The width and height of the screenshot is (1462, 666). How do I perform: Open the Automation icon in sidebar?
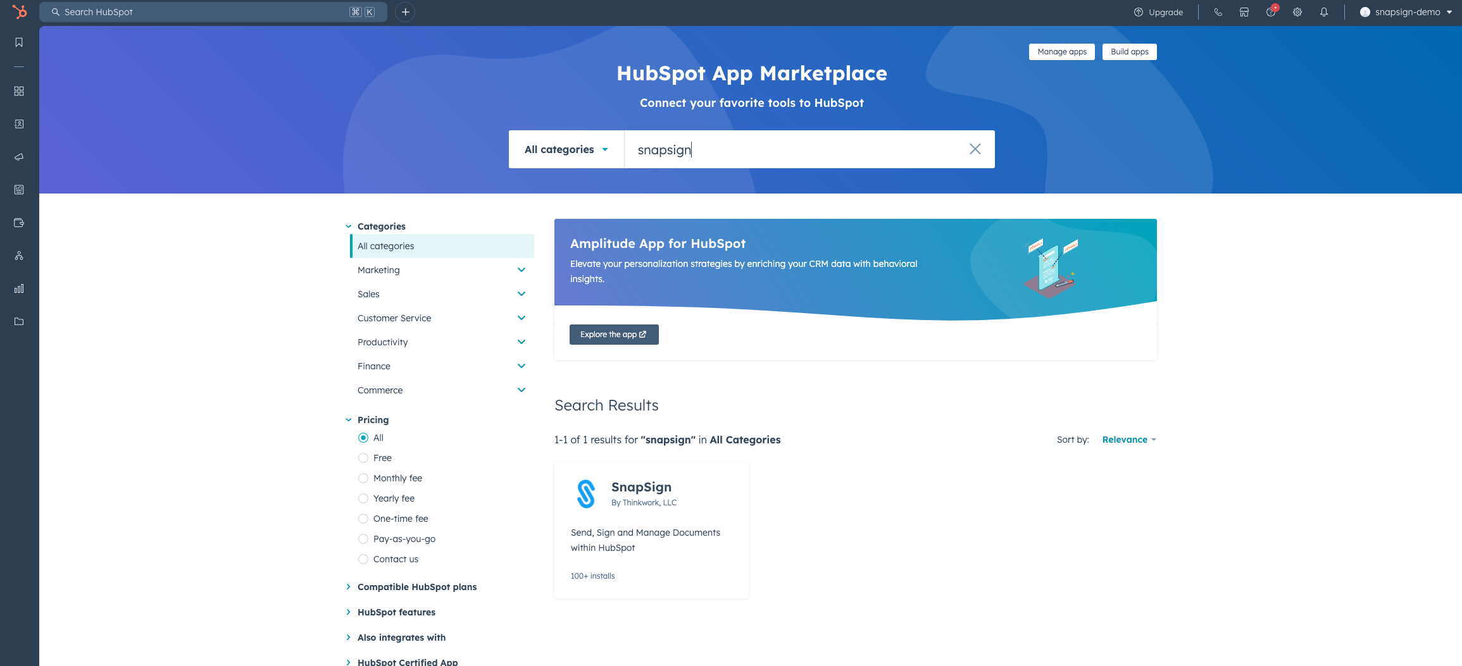19,256
